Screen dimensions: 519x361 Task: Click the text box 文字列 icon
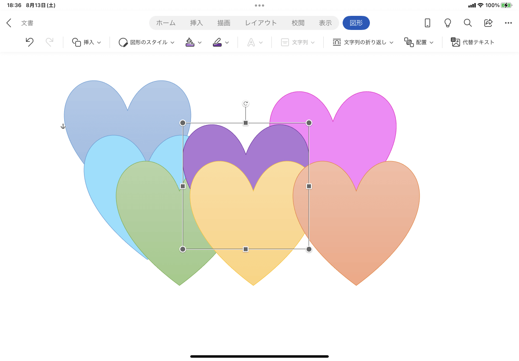(x=285, y=42)
